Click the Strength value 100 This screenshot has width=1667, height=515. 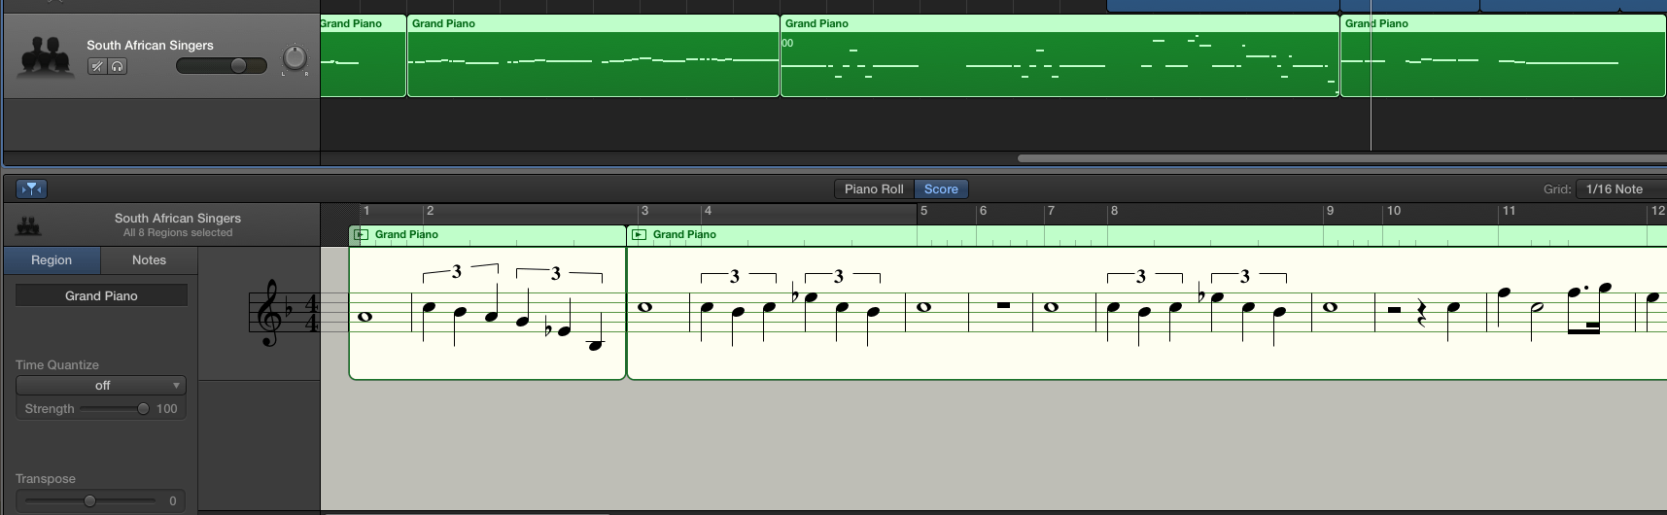[167, 409]
